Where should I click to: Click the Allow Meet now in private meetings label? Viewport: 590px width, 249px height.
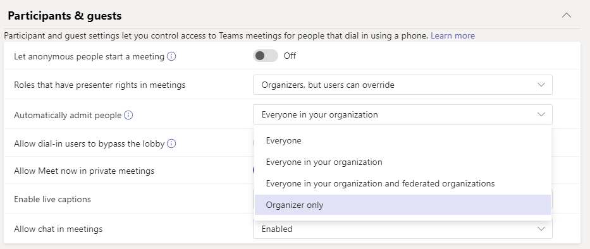pos(84,171)
